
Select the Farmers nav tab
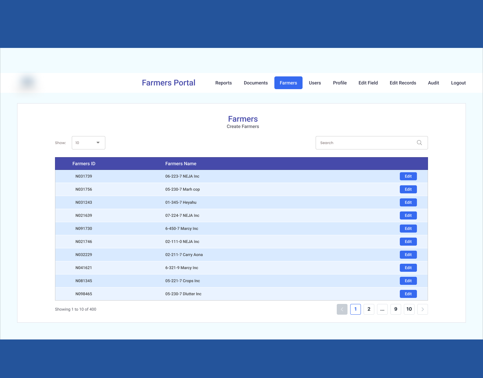point(288,83)
